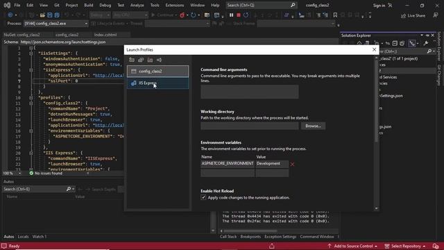
Task: Click the Search (Ctrl+Q) box
Action: 261,5
